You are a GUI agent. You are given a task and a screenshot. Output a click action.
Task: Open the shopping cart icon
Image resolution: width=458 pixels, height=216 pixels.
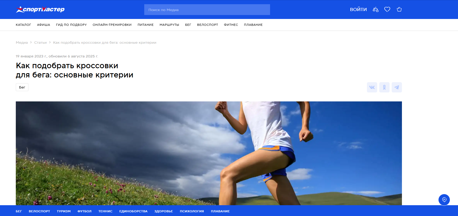point(399,9)
